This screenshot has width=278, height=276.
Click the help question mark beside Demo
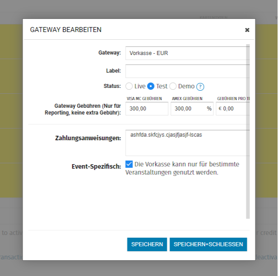[200, 87]
